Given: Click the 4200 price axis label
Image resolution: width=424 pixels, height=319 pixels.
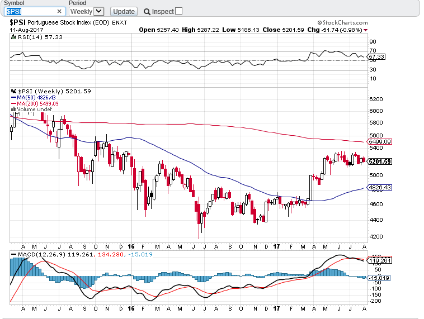Looking at the screenshot, I should 376,237.
